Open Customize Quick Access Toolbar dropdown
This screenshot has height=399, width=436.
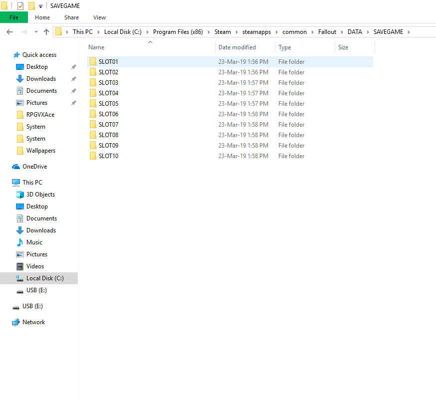[40, 6]
